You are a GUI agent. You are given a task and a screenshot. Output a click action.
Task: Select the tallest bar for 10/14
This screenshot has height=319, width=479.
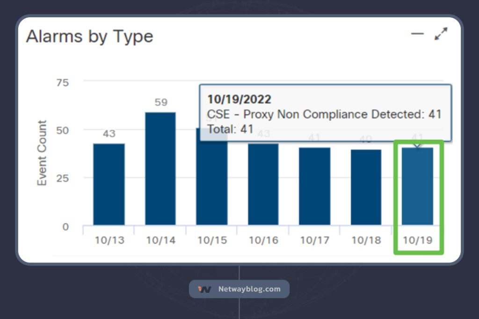(160, 168)
